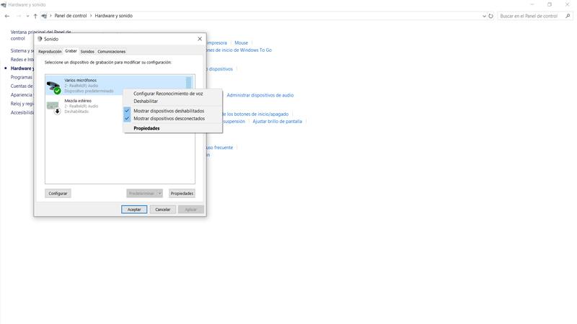Click the search magnifier icon
This screenshot has height=324, width=577.
point(568,16)
